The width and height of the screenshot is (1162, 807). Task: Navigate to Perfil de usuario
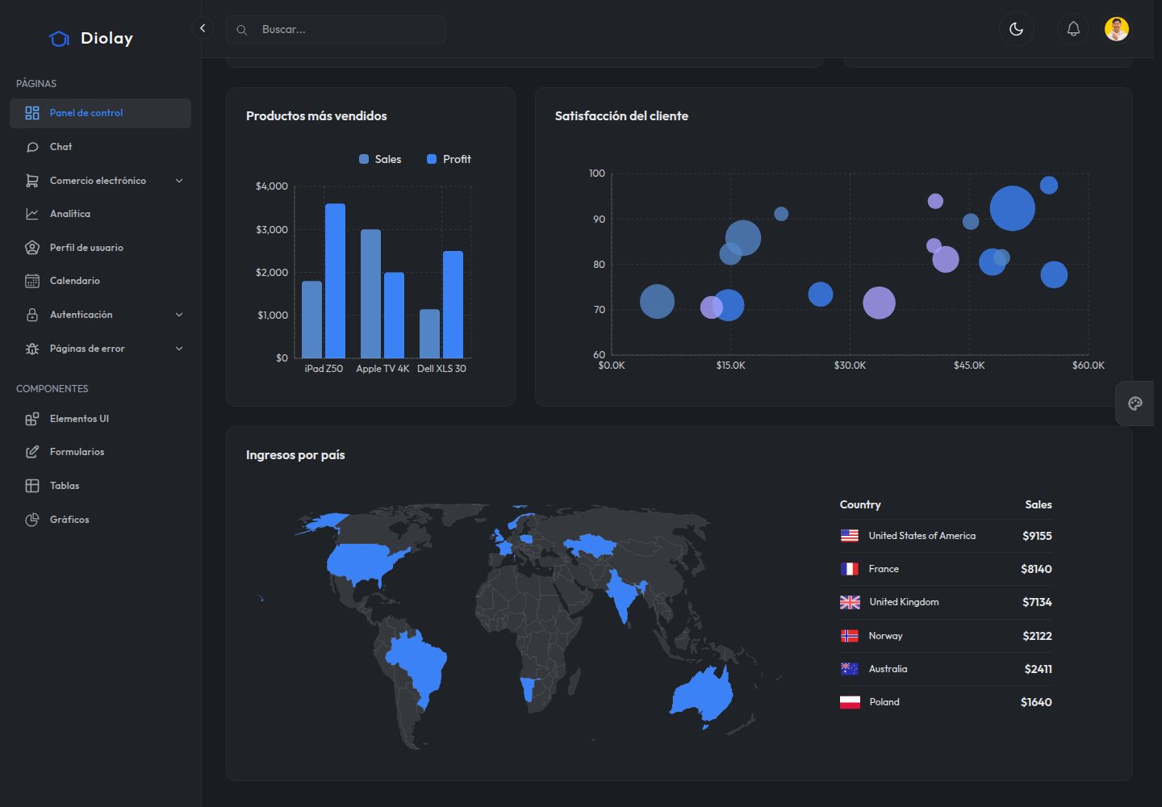pyautogui.click(x=100, y=248)
